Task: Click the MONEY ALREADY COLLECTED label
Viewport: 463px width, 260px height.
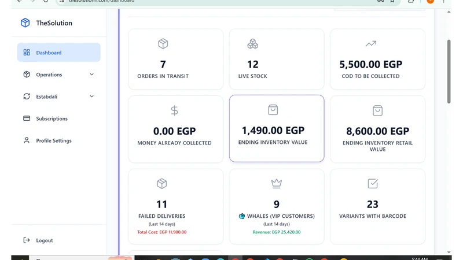Action: (175, 143)
